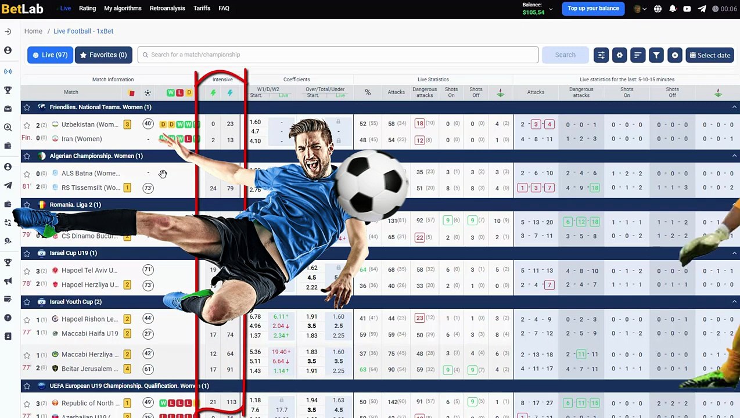Go to Home breadcrumb

point(33,31)
